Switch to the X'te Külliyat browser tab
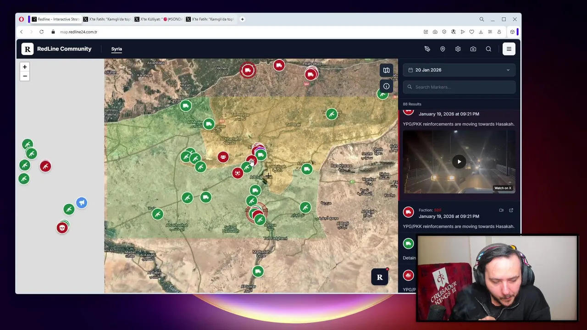This screenshot has height=330, width=587. click(x=159, y=19)
